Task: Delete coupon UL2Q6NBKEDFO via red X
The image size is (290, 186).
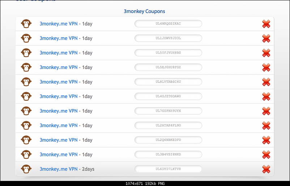Action: [266, 140]
